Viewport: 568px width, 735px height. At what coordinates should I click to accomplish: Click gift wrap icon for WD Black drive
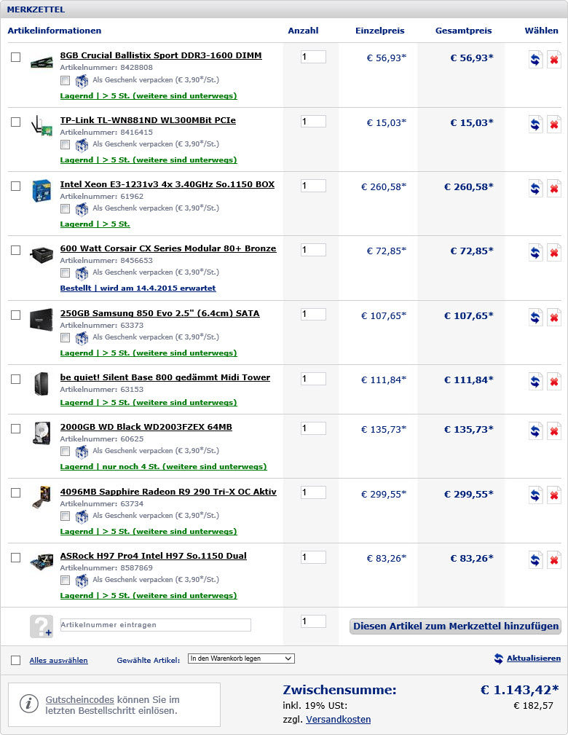(x=82, y=452)
